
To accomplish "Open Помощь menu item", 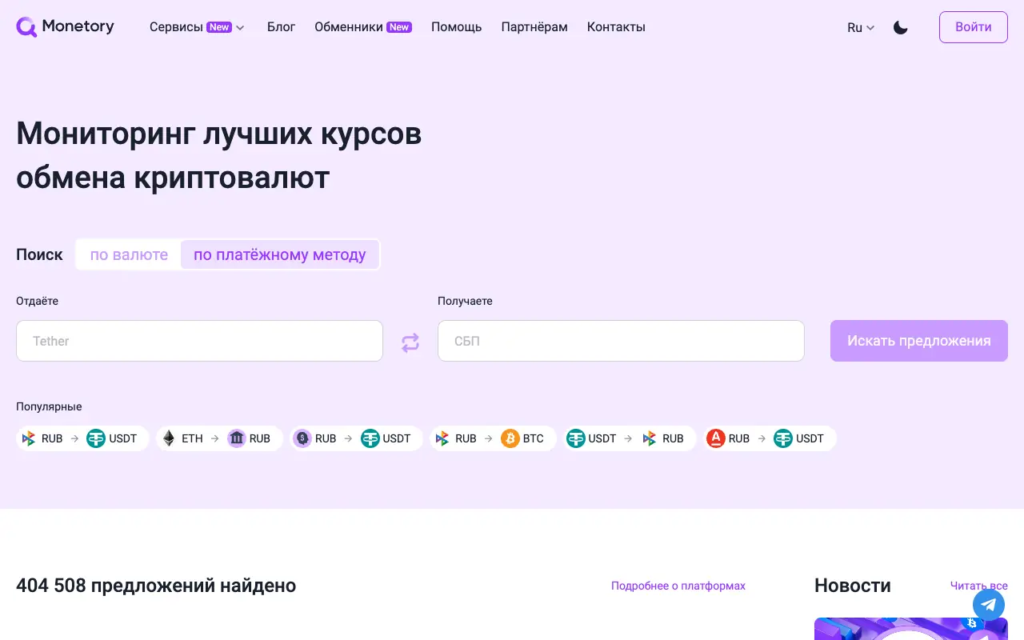I will (457, 27).
